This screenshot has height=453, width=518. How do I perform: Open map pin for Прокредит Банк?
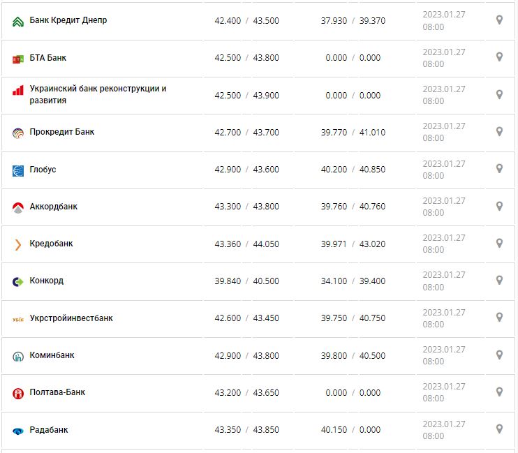click(x=499, y=131)
